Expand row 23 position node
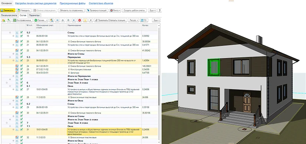The height and width of the screenshot is (144, 306). [13, 60]
